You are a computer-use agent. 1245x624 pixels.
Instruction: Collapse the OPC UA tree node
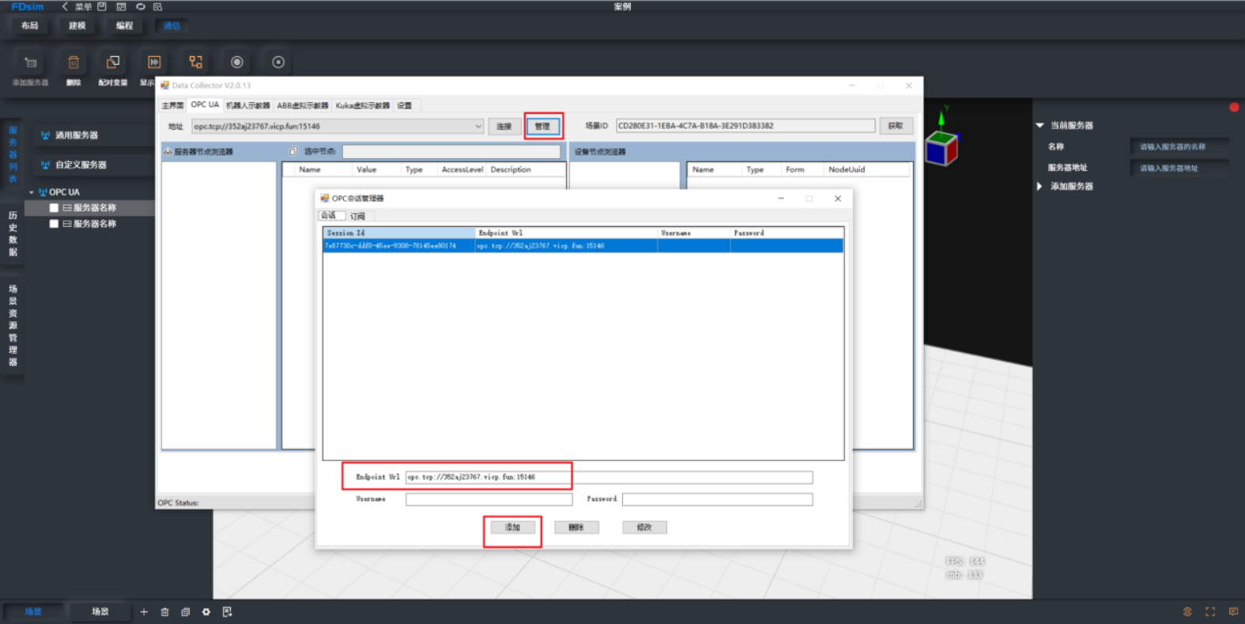pyautogui.click(x=32, y=192)
